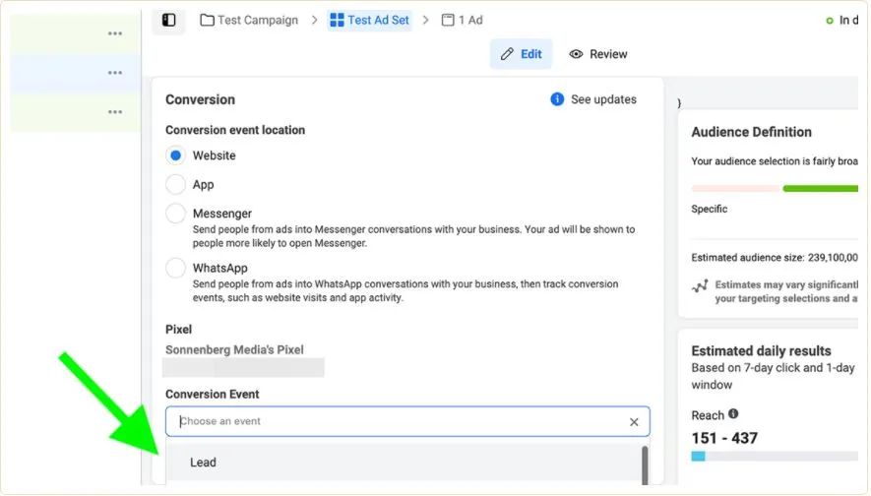Choose the Messenger radio option
Screen dimensions: 871x496
(x=175, y=214)
